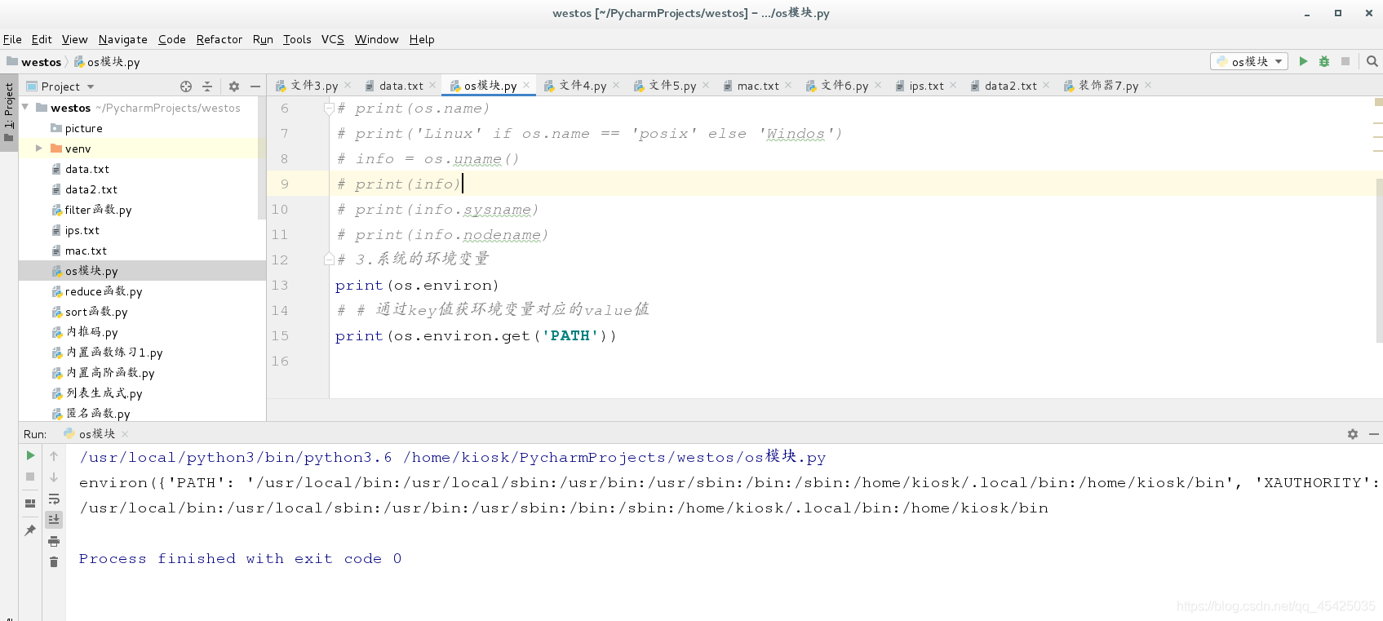Hide the Project panel with the minus icon
This screenshot has height=621, width=1383.
click(255, 86)
